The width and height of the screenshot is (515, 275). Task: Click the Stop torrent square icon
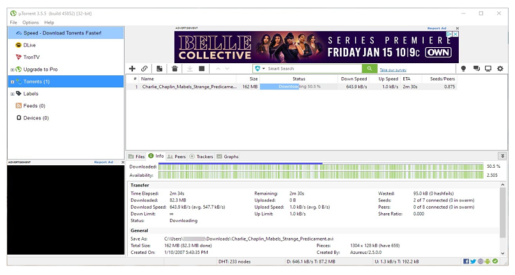pyautogui.click(x=202, y=68)
